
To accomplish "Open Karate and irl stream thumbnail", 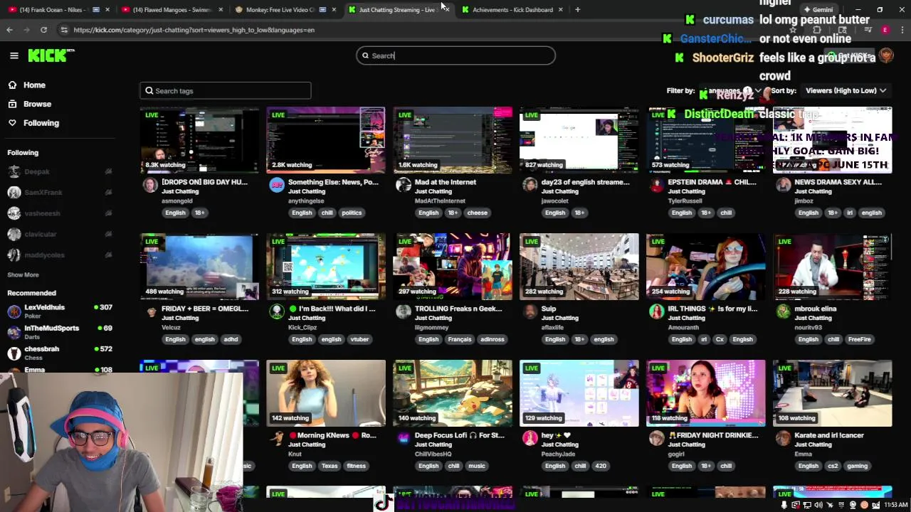I will click(833, 393).
